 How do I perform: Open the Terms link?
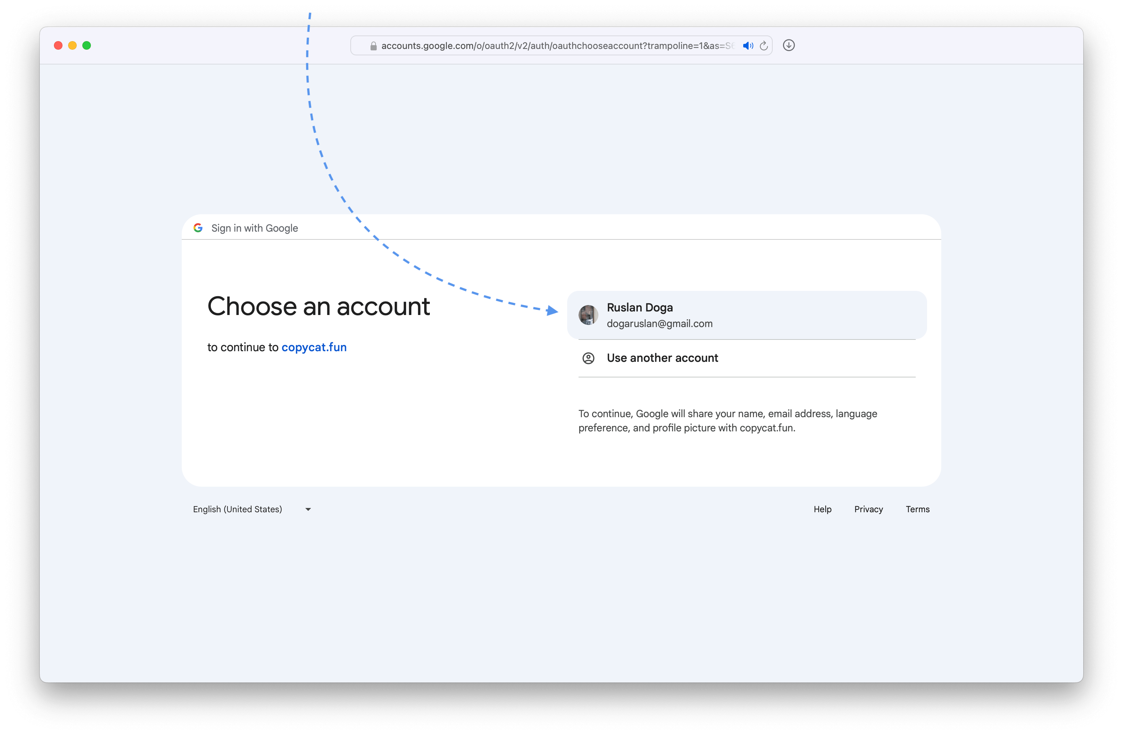tap(917, 509)
